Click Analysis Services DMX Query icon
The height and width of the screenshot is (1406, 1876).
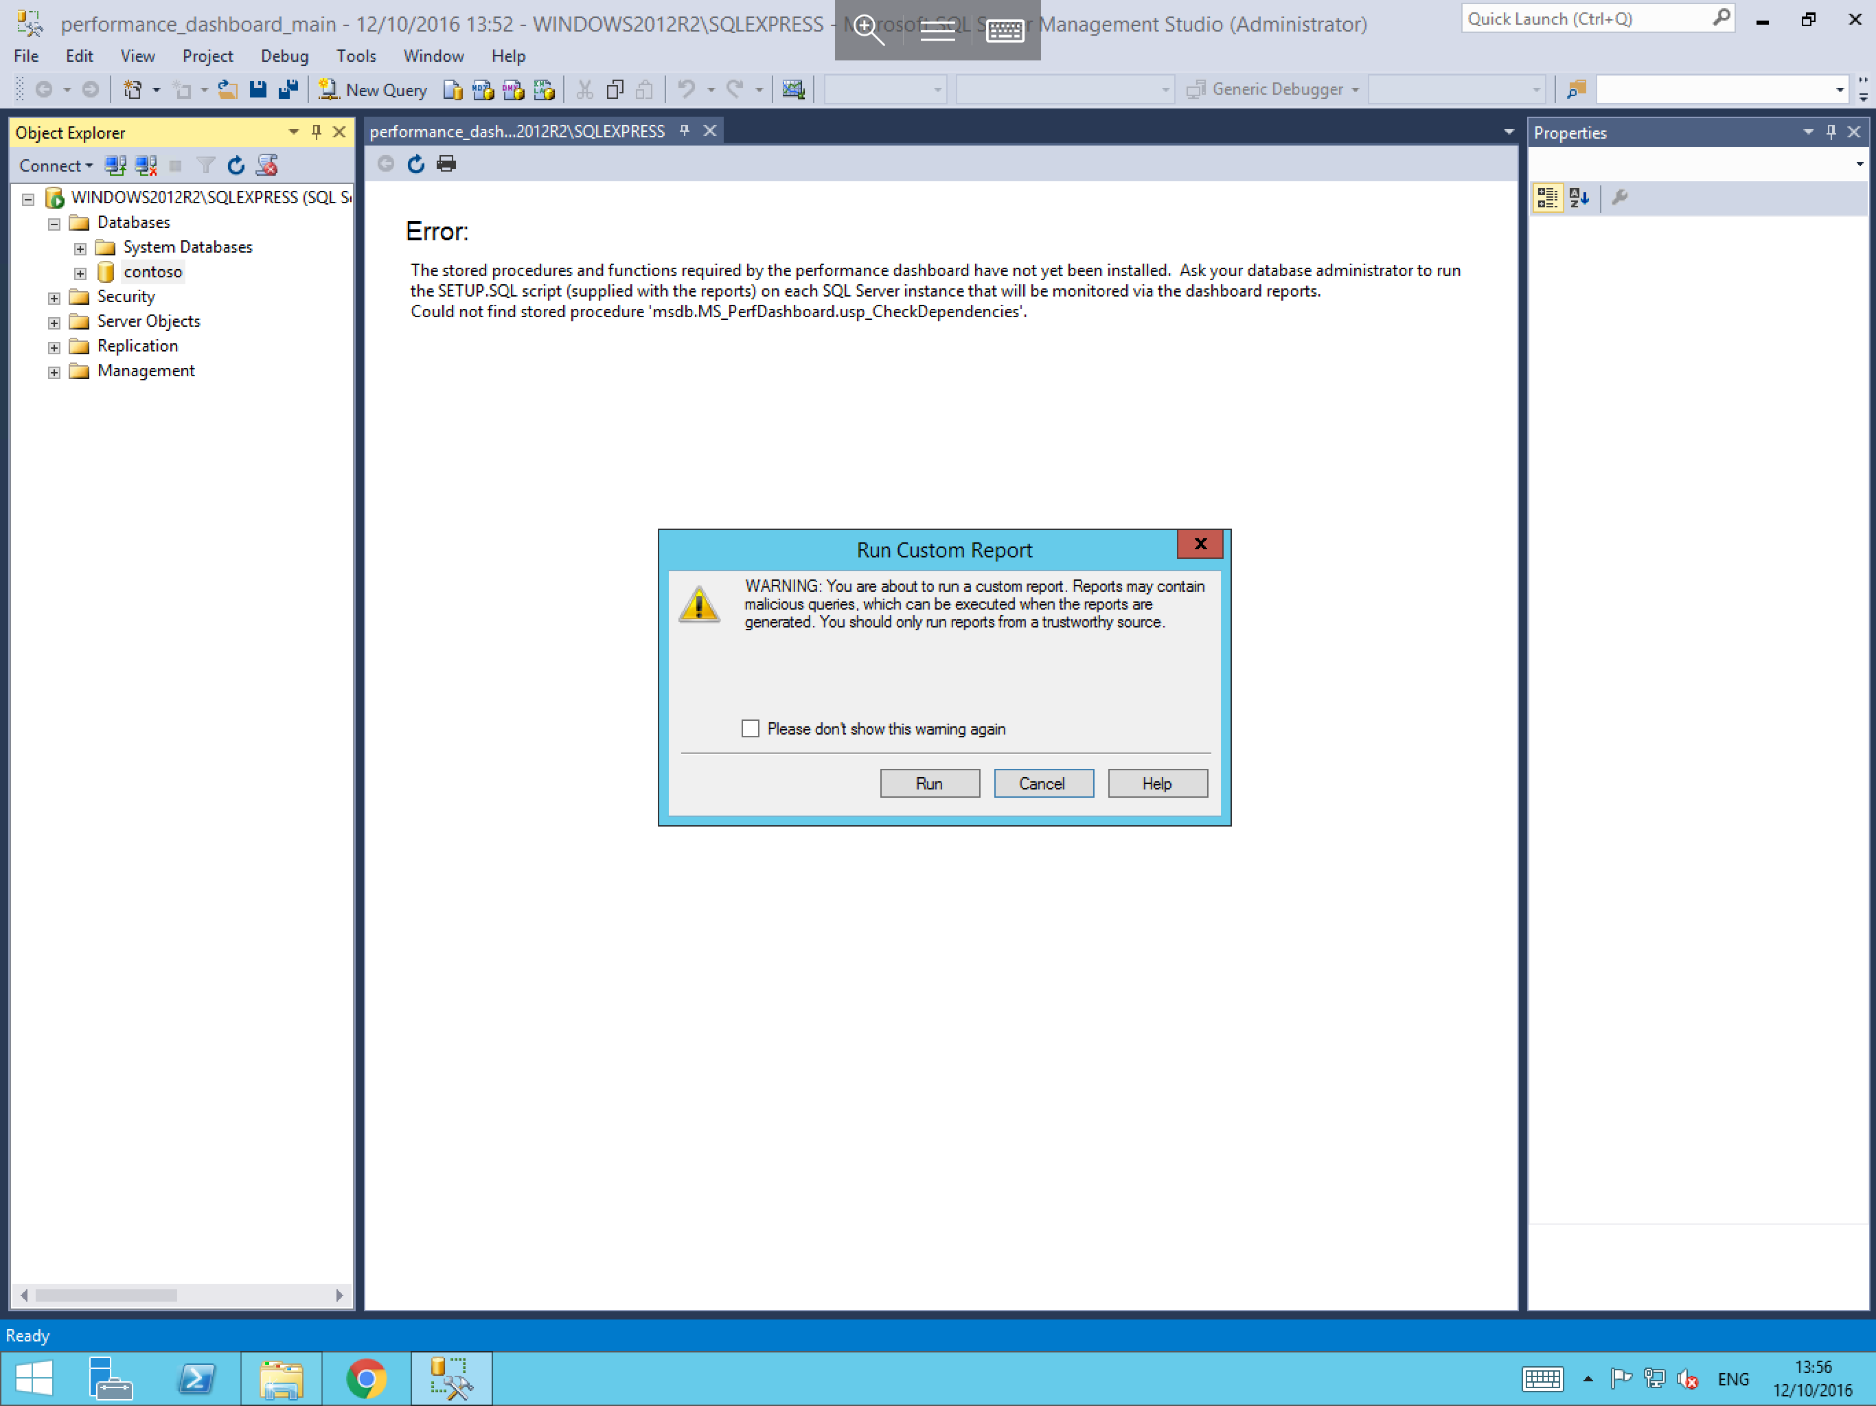pos(514,89)
